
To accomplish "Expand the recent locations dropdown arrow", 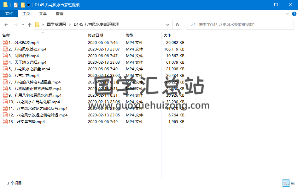I will tap(23, 24).
